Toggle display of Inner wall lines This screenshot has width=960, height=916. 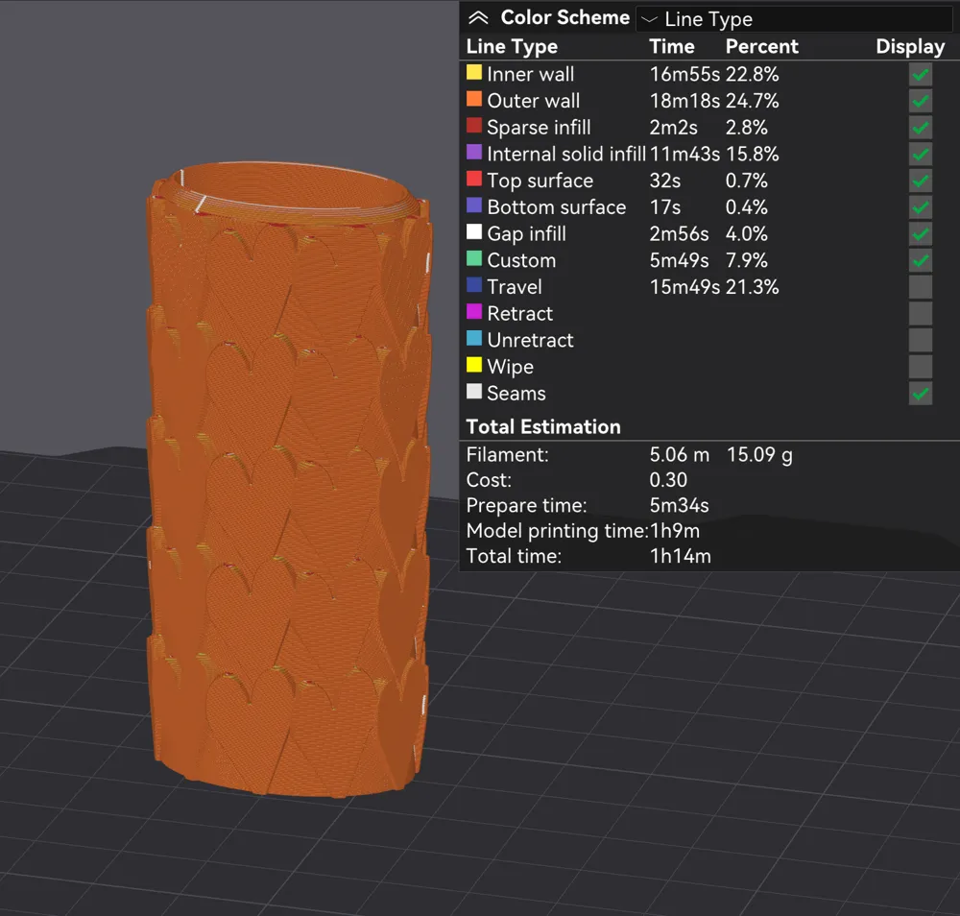tap(921, 75)
